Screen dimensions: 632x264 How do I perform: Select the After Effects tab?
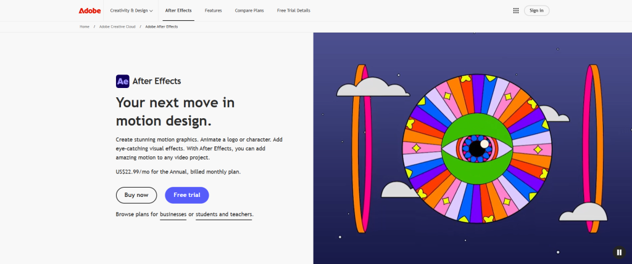click(178, 10)
